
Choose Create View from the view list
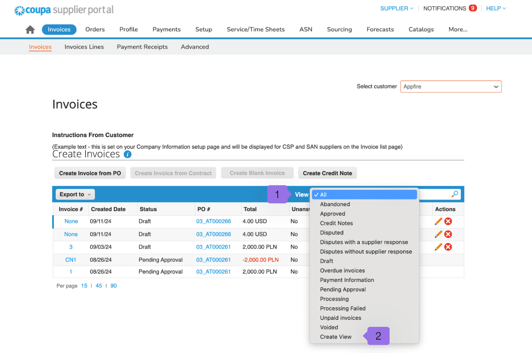tap(336, 337)
